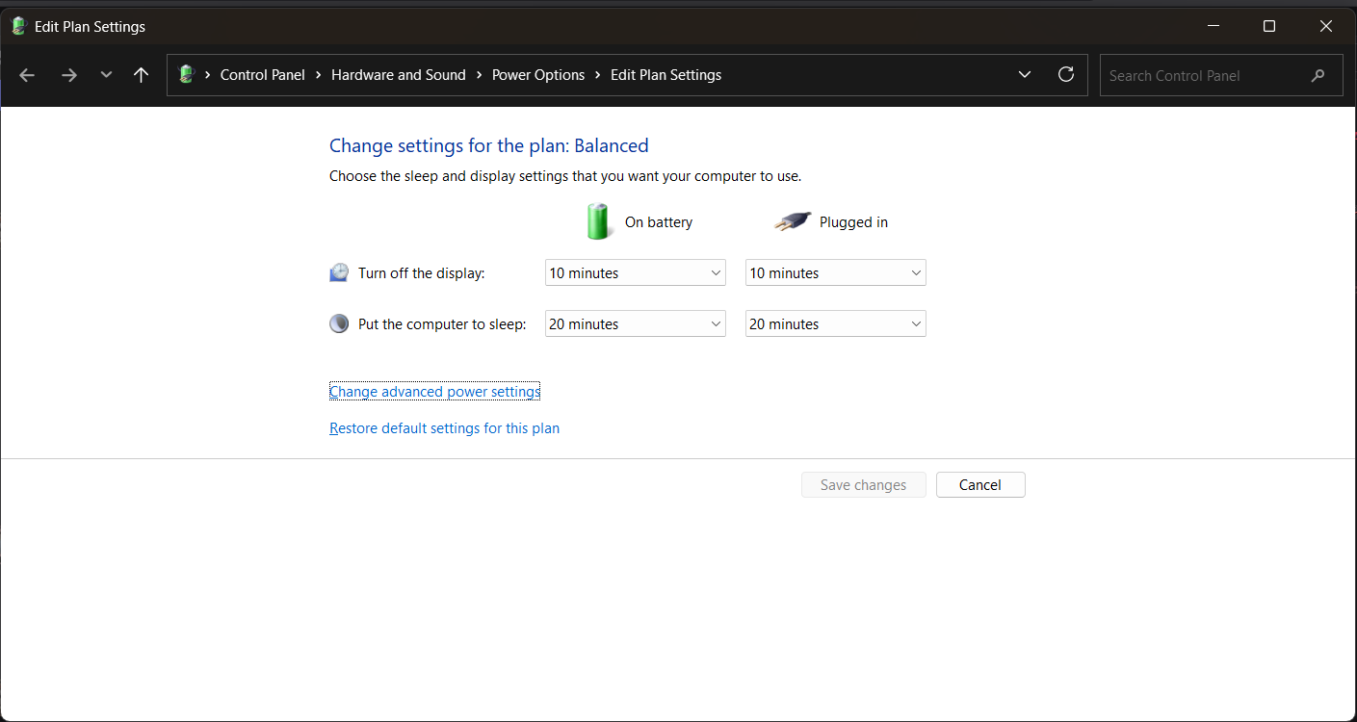Click the Cancel button

(980, 485)
